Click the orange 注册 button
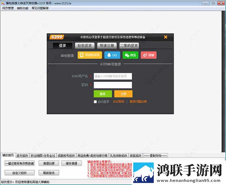 tap(124, 94)
